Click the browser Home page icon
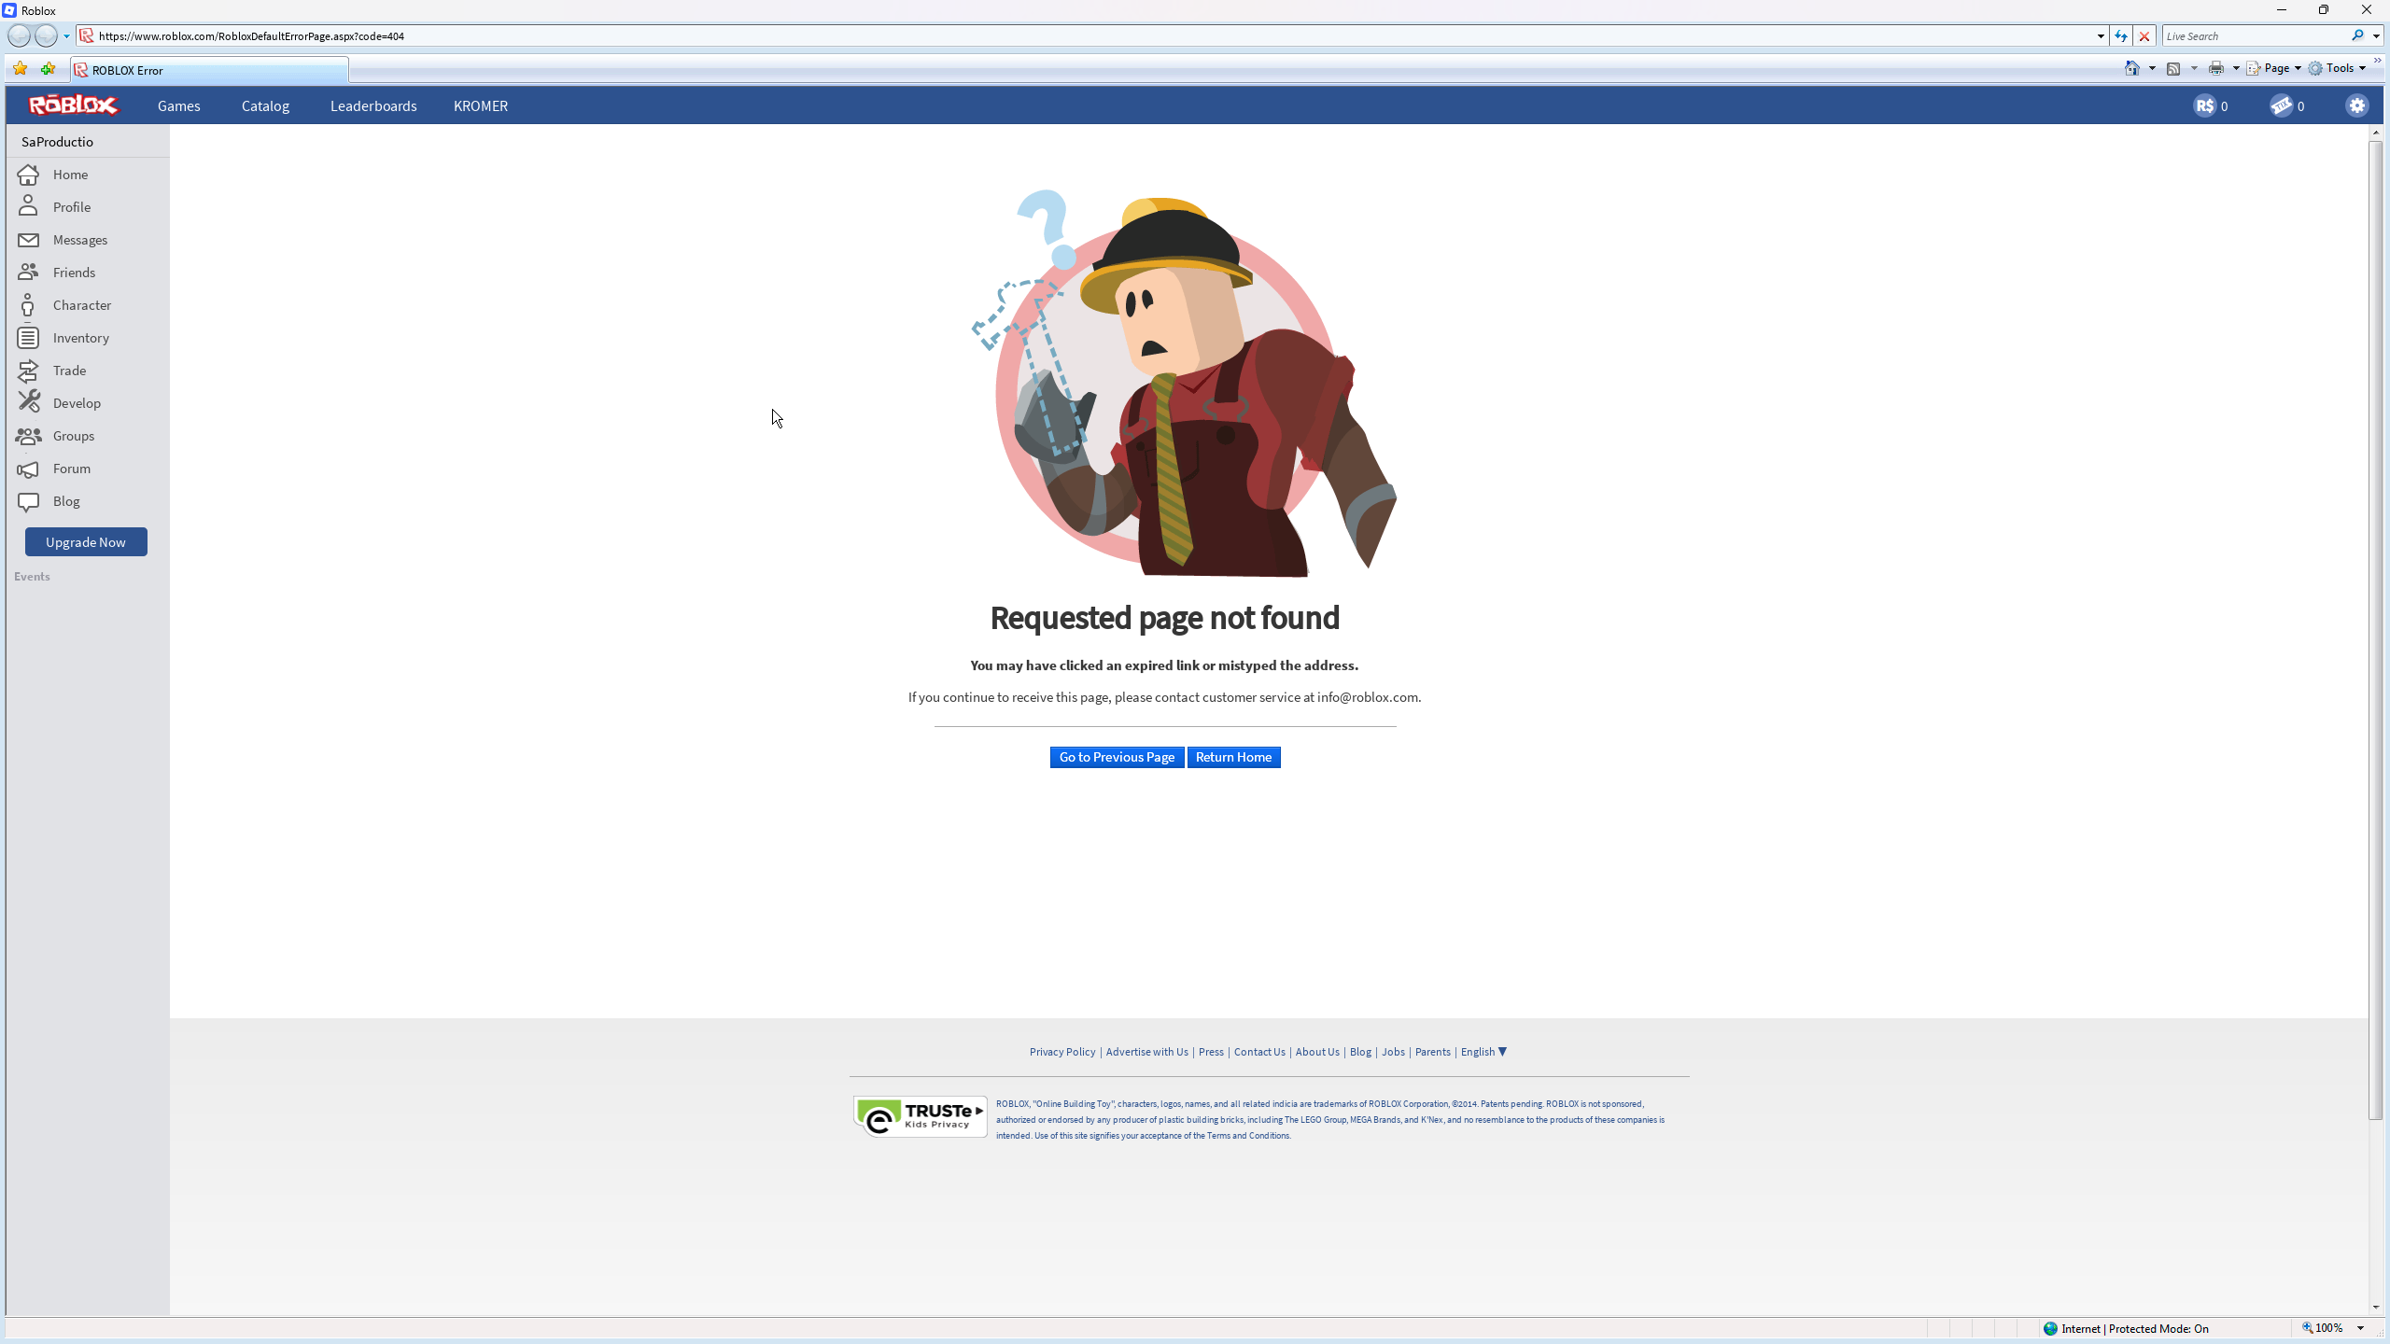The height and width of the screenshot is (1344, 2390). 2132,68
